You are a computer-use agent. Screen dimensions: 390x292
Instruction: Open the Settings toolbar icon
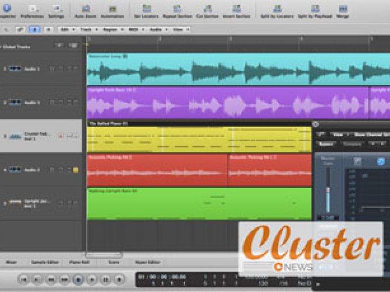pyautogui.click(x=56, y=9)
